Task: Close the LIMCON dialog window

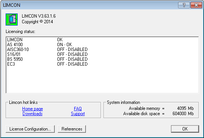Action: (196, 5)
